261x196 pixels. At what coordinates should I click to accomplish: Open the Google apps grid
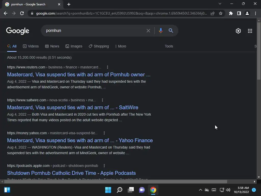pyautogui.click(x=250, y=31)
